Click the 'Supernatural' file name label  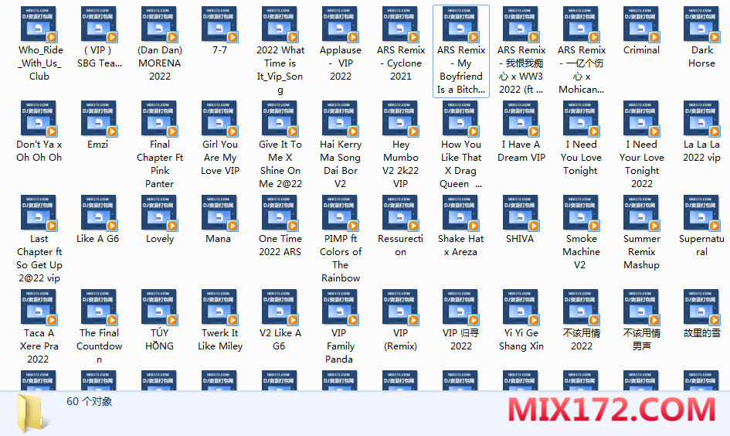(701, 245)
